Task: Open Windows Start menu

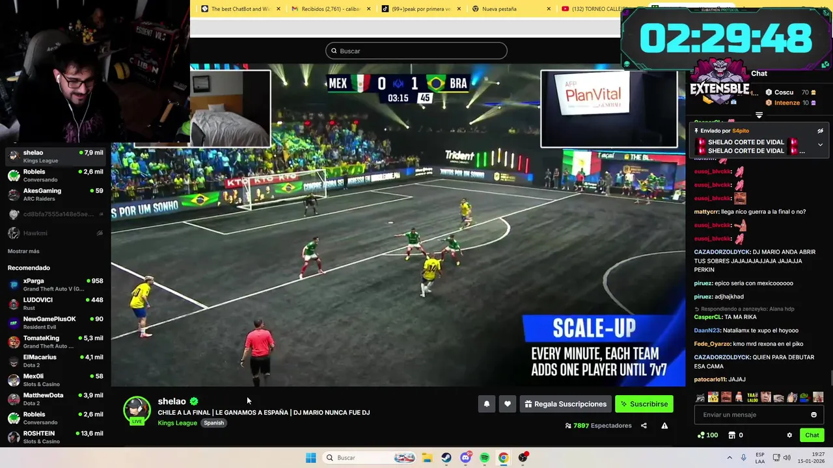Action: pyautogui.click(x=311, y=458)
